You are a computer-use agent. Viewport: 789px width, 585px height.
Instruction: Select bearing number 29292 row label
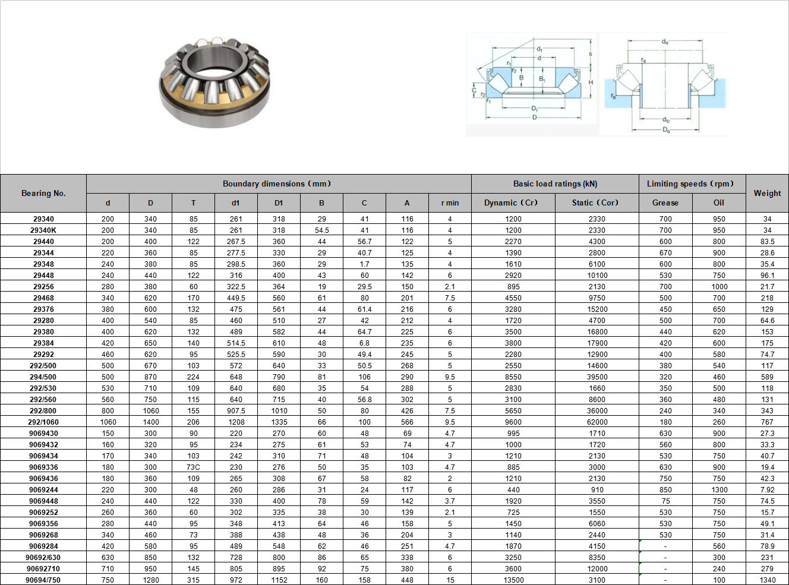(x=43, y=355)
